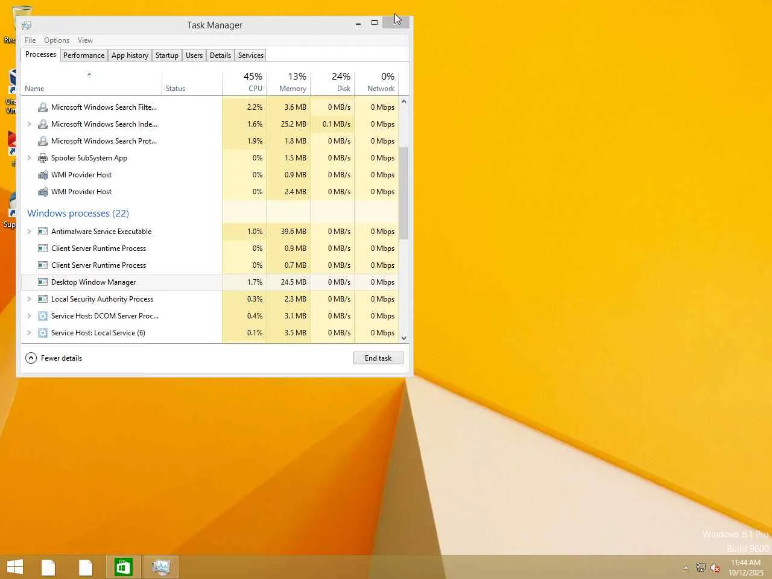Sort processes by Disk usage column

(332, 83)
